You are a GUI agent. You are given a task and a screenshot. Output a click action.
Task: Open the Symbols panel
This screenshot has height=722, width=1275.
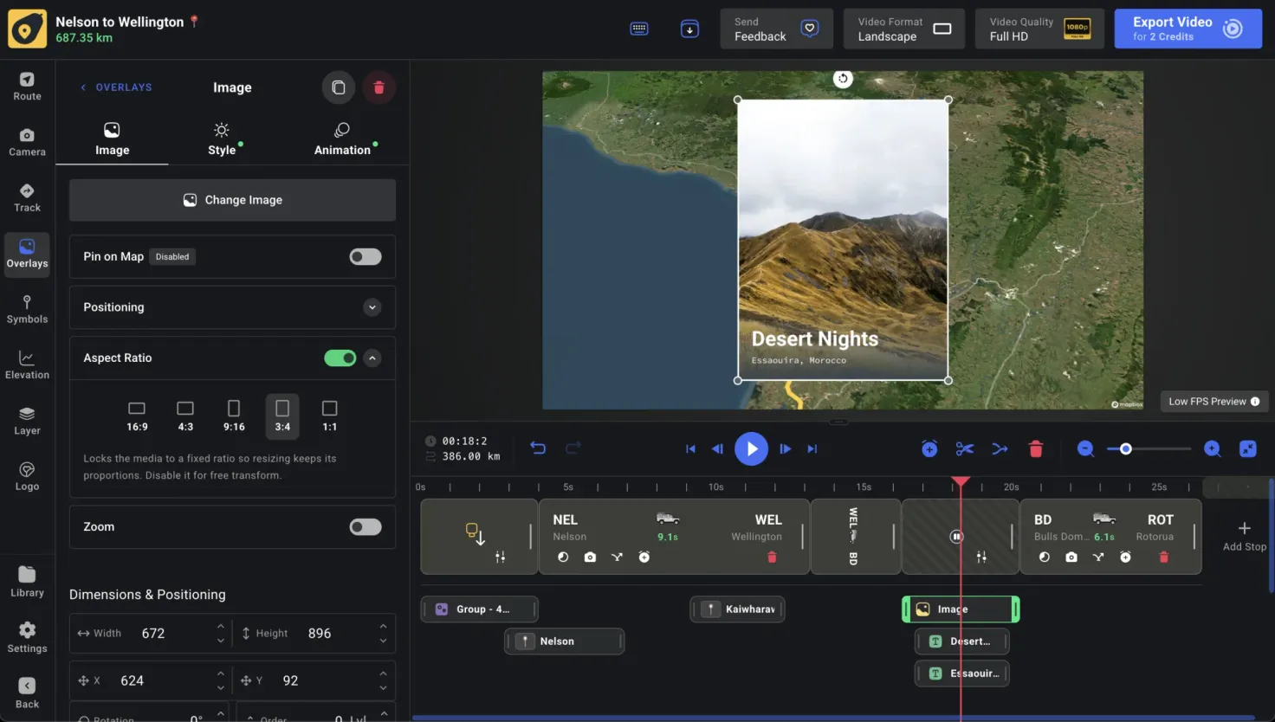27,310
